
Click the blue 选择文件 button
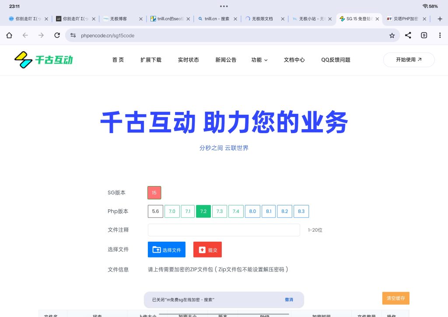click(x=167, y=250)
